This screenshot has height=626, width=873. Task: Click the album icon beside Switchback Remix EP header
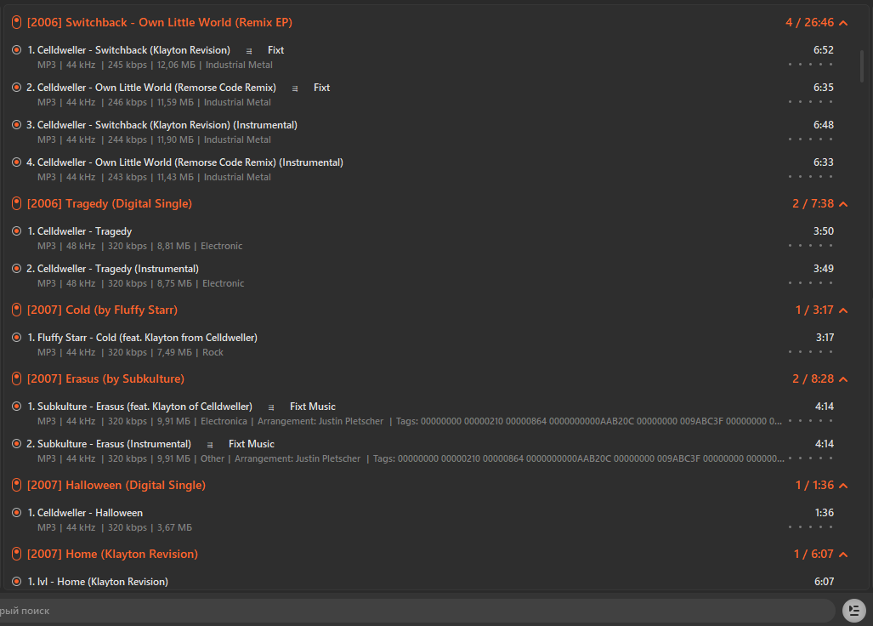16,22
